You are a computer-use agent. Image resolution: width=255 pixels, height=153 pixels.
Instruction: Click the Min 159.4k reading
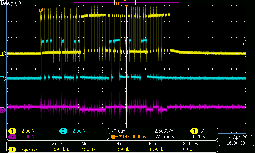[x=122, y=149]
